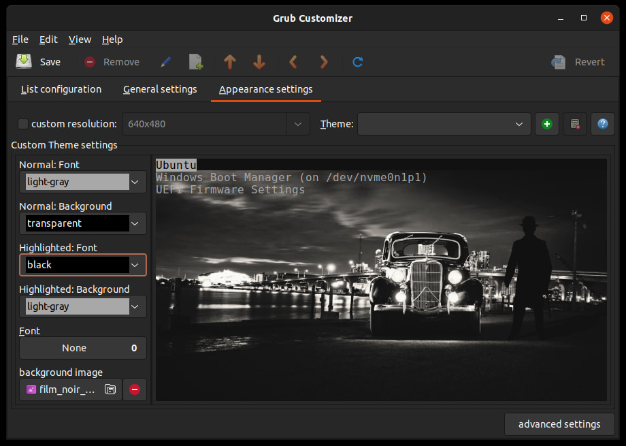This screenshot has height=446, width=626.
Task: Click the remove theme icon
Action: tap(575, 124)
